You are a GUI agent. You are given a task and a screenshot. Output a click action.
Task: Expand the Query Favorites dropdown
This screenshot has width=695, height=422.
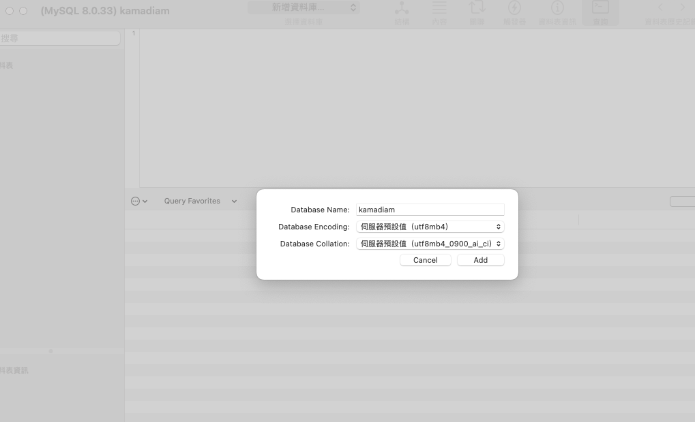click(x=201, y=201)
